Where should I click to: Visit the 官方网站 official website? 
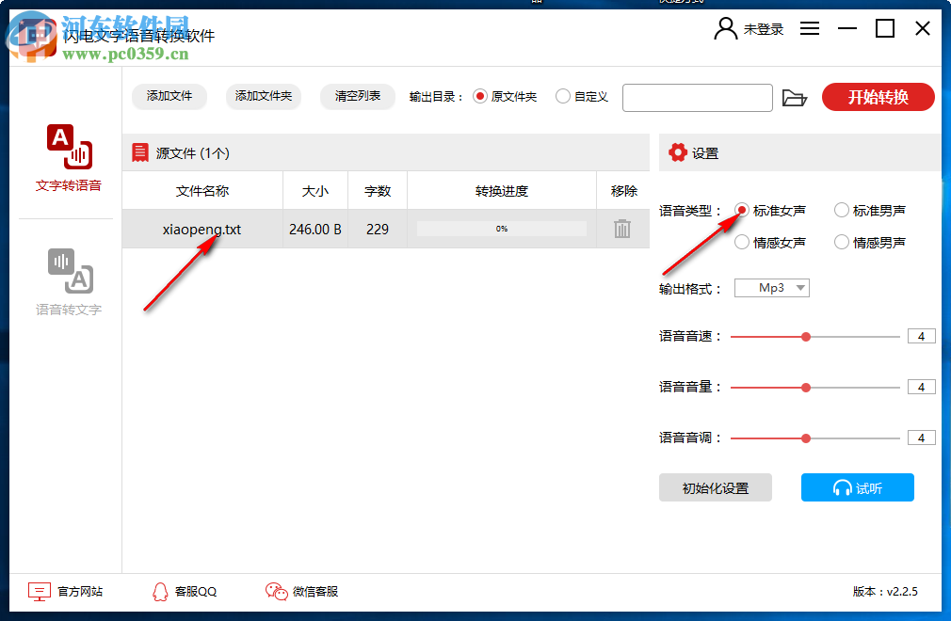(67, 591)
